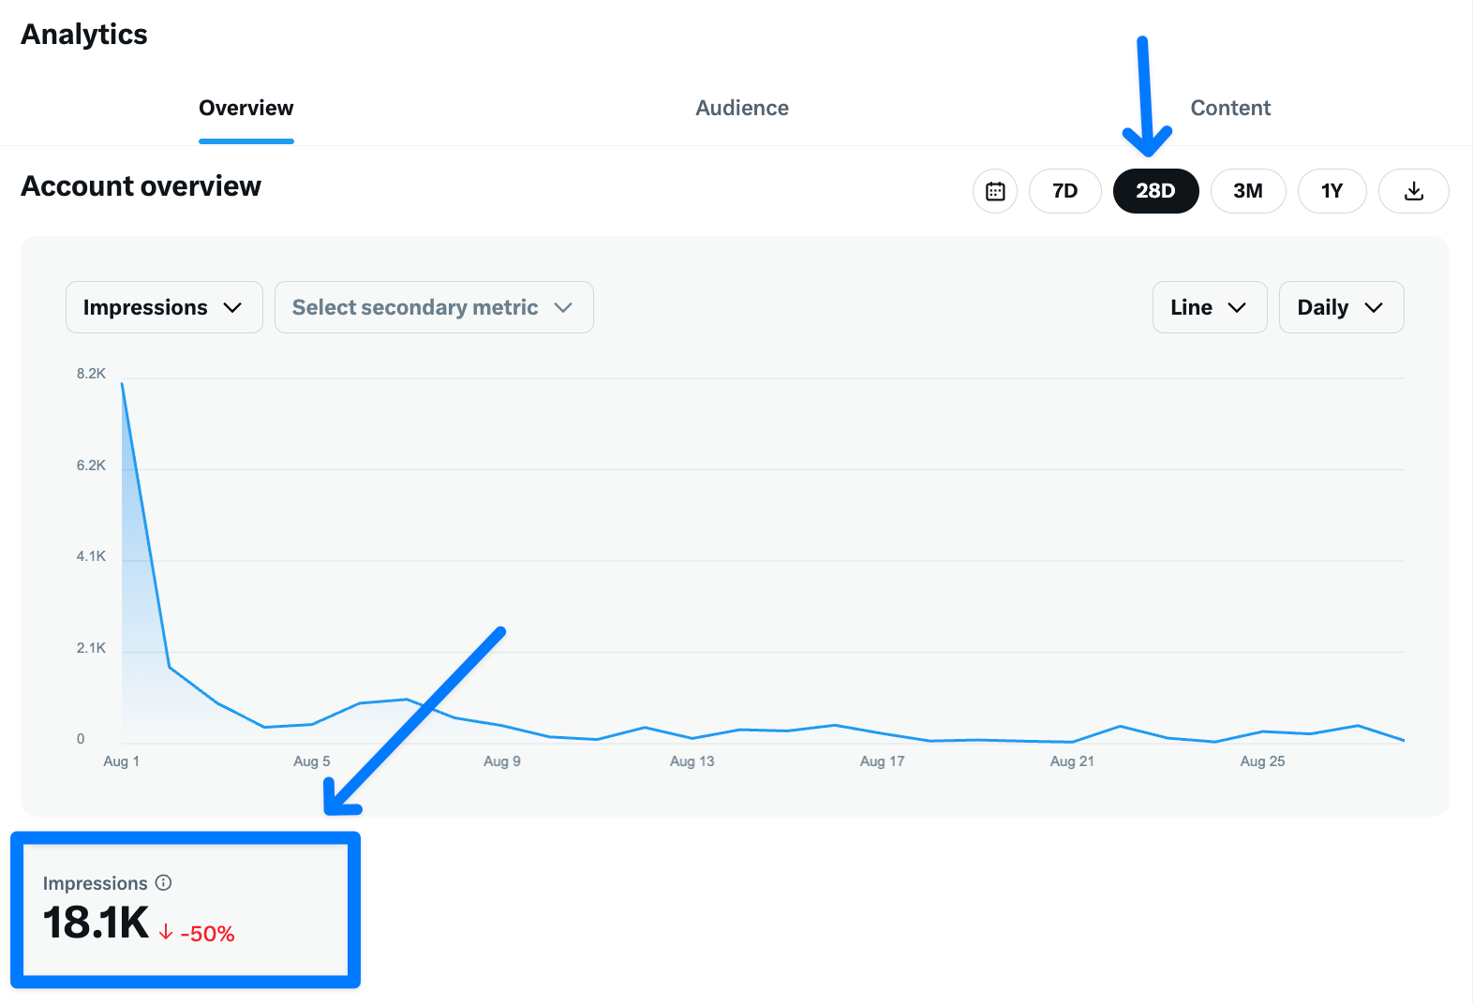Select the 7D time range
Viewport: 1473px width, 1004px height.
(1065, 191)
